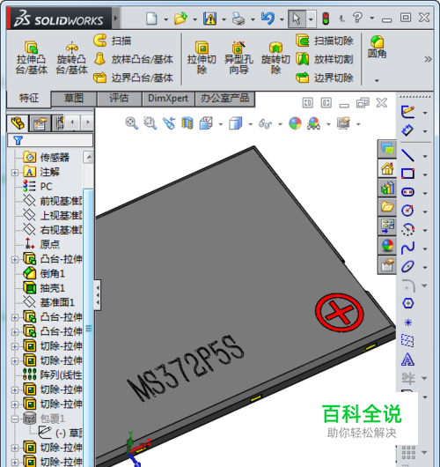Open the 异型孔向导 hole wizard

point(238,58)
